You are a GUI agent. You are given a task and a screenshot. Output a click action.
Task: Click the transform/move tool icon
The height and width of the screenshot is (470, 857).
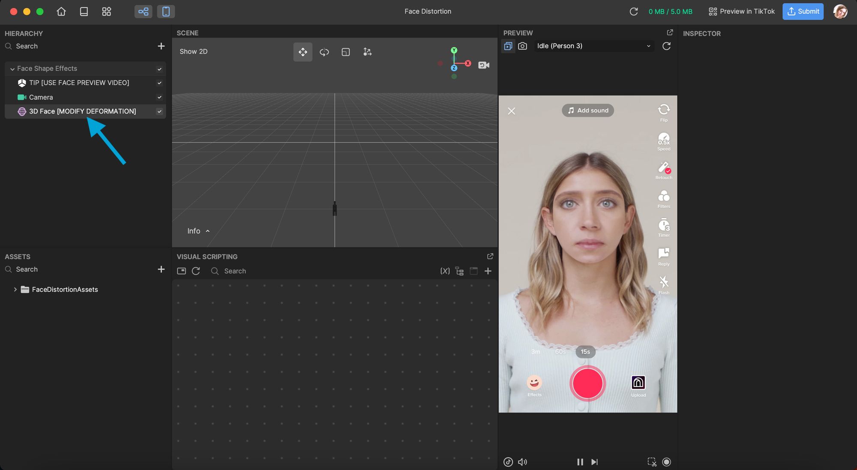pos(303,52)
